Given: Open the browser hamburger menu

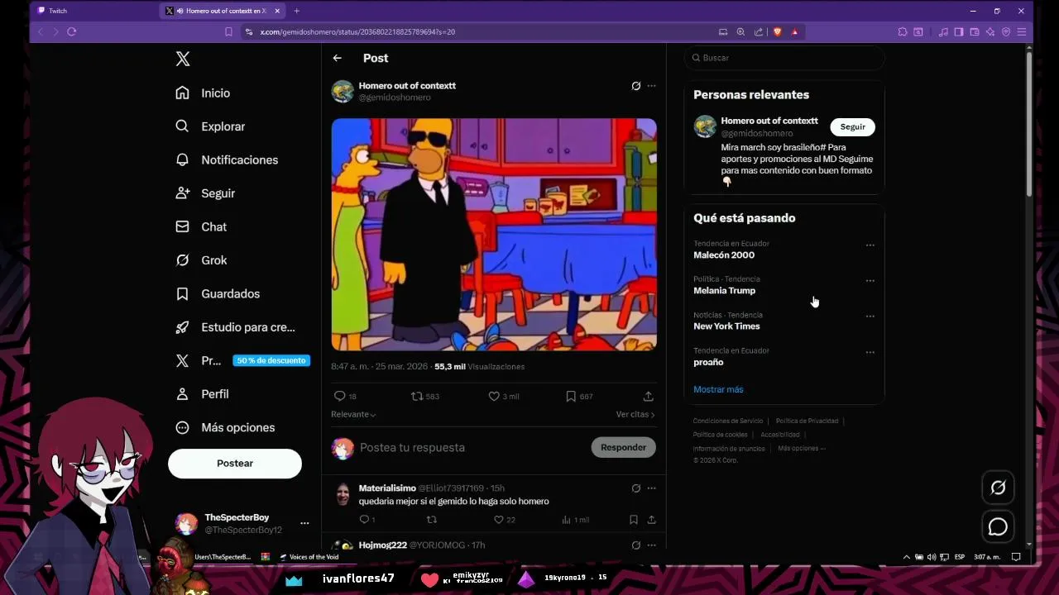Looking at the screenshot, I should click(x=1022, y=31).
